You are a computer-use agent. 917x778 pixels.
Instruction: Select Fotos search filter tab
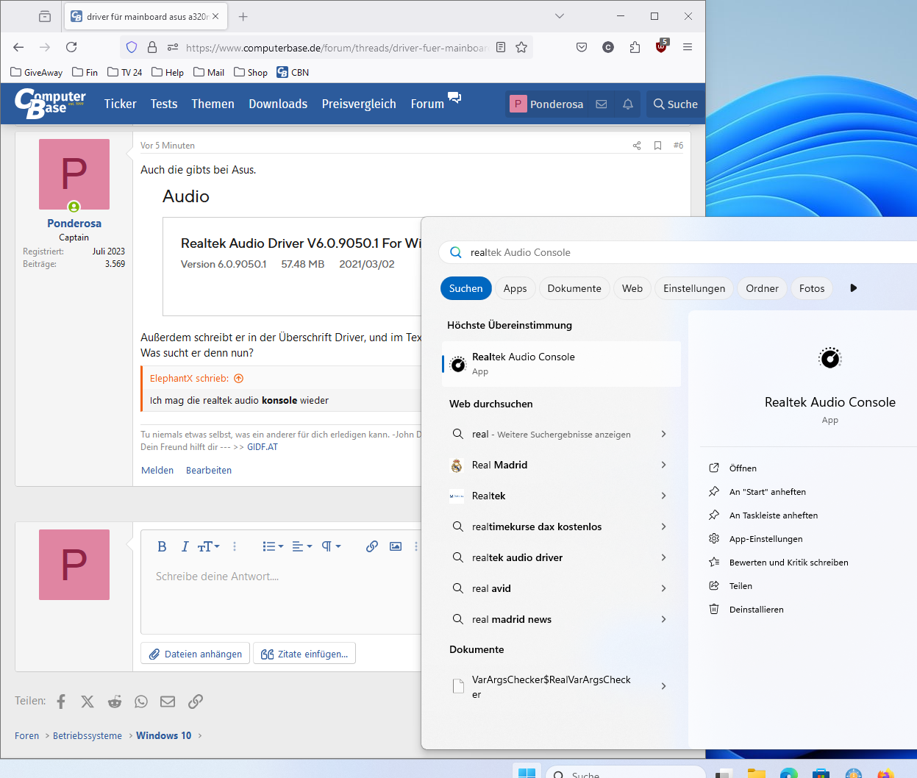(812, 288)
